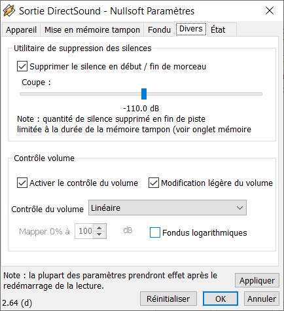Screen dimensions: 284x311
Task: Uncheck Supprimer le silence en début checkbox
Action: point(22,66)
